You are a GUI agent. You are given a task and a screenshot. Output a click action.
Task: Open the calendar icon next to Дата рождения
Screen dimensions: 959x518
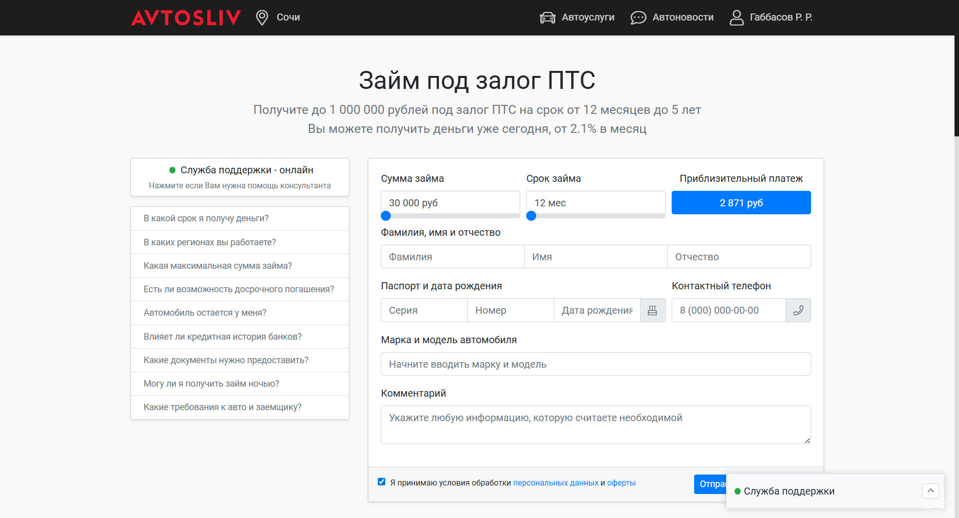click(x=652, y=310)
